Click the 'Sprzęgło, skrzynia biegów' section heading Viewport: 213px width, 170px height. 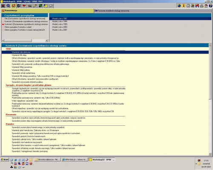click(x=29, y=85)
